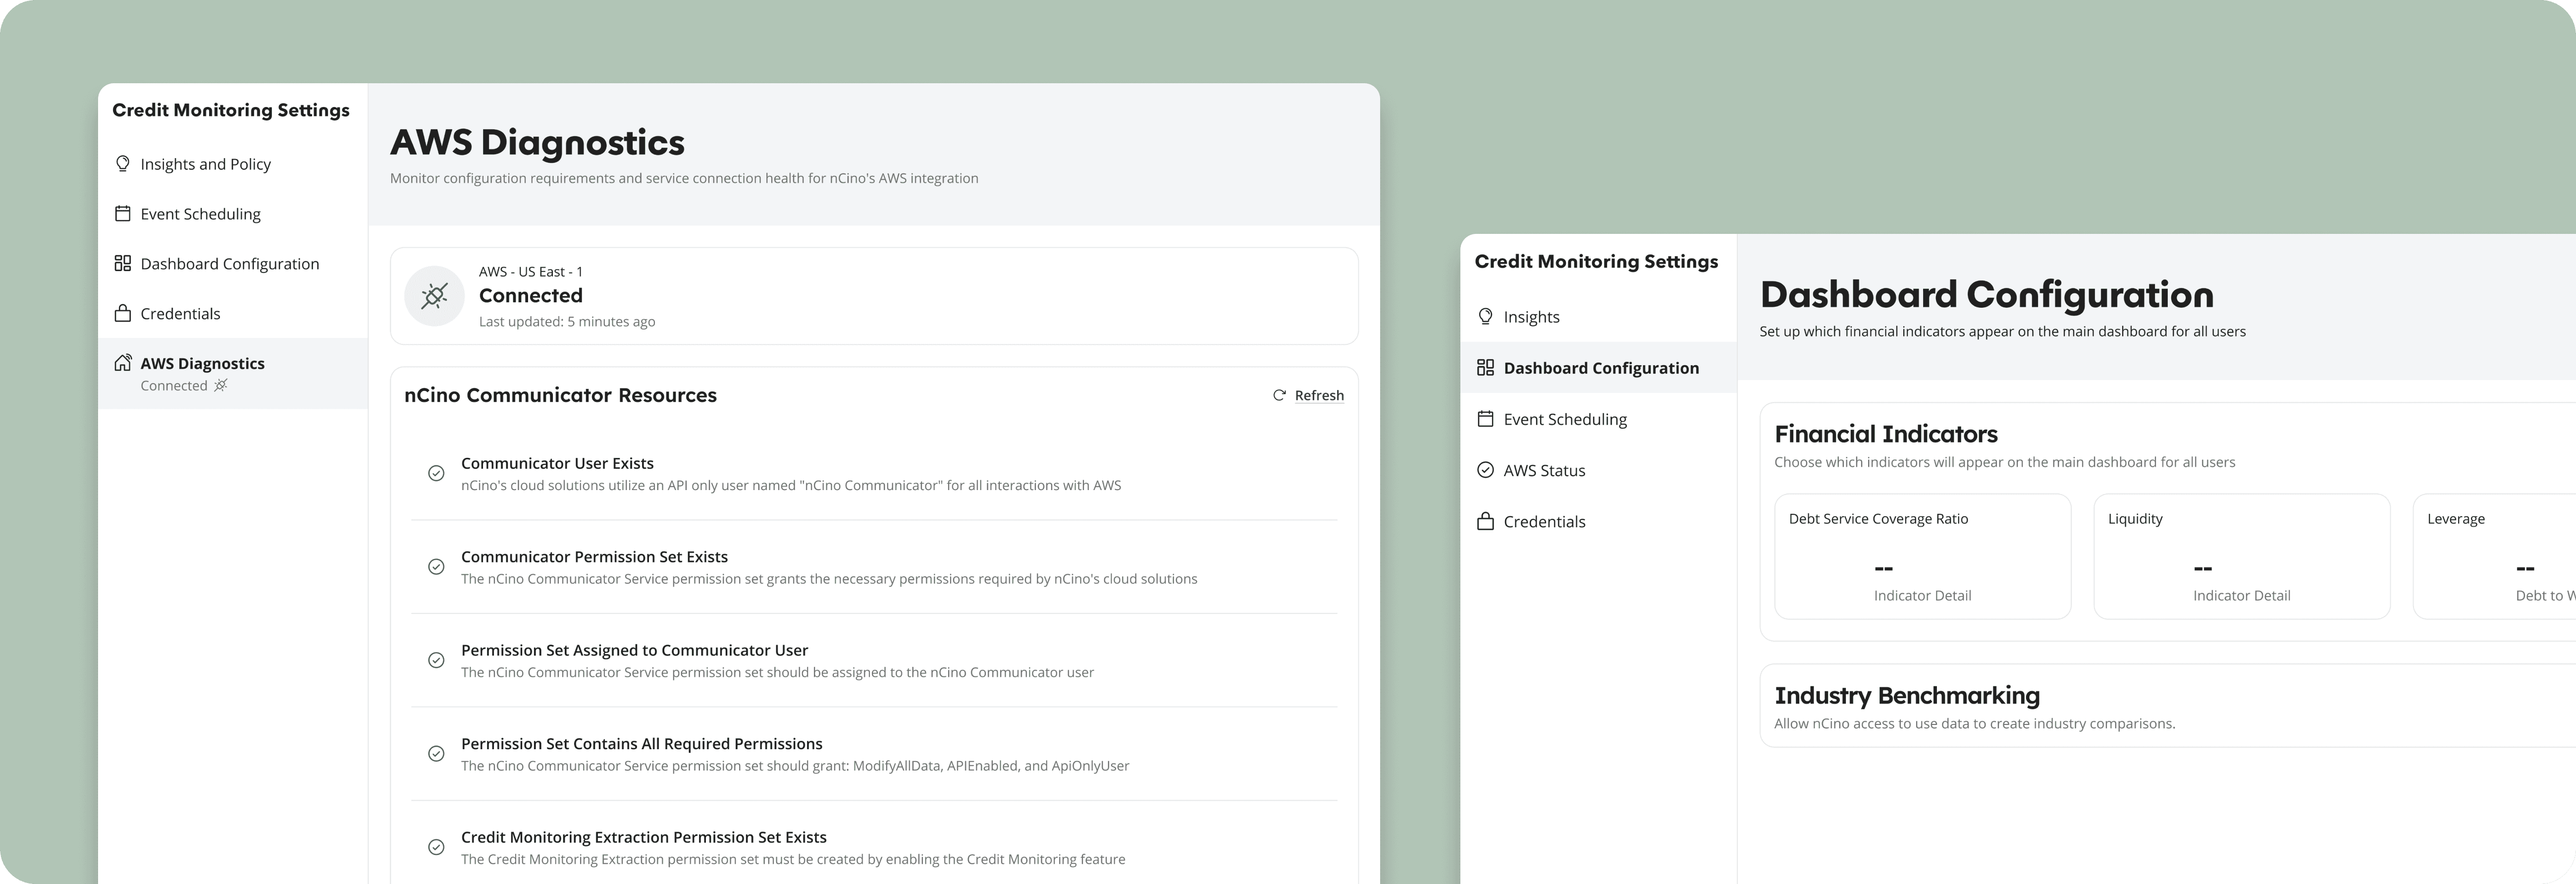The width and height of the screenshot is (2576, 884).
Task: Click check-circle icon beside AWS Status
Action: click(1485, 470)
